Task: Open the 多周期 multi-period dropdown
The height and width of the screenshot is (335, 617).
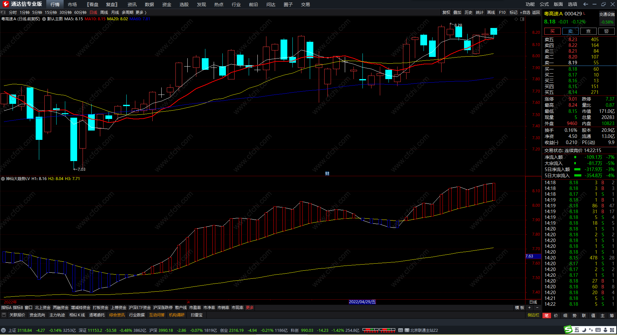Action: click(127, 13)
